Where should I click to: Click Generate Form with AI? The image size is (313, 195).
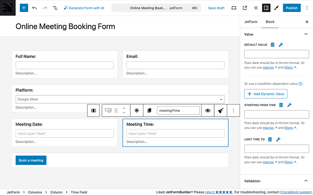pos(84,8)
